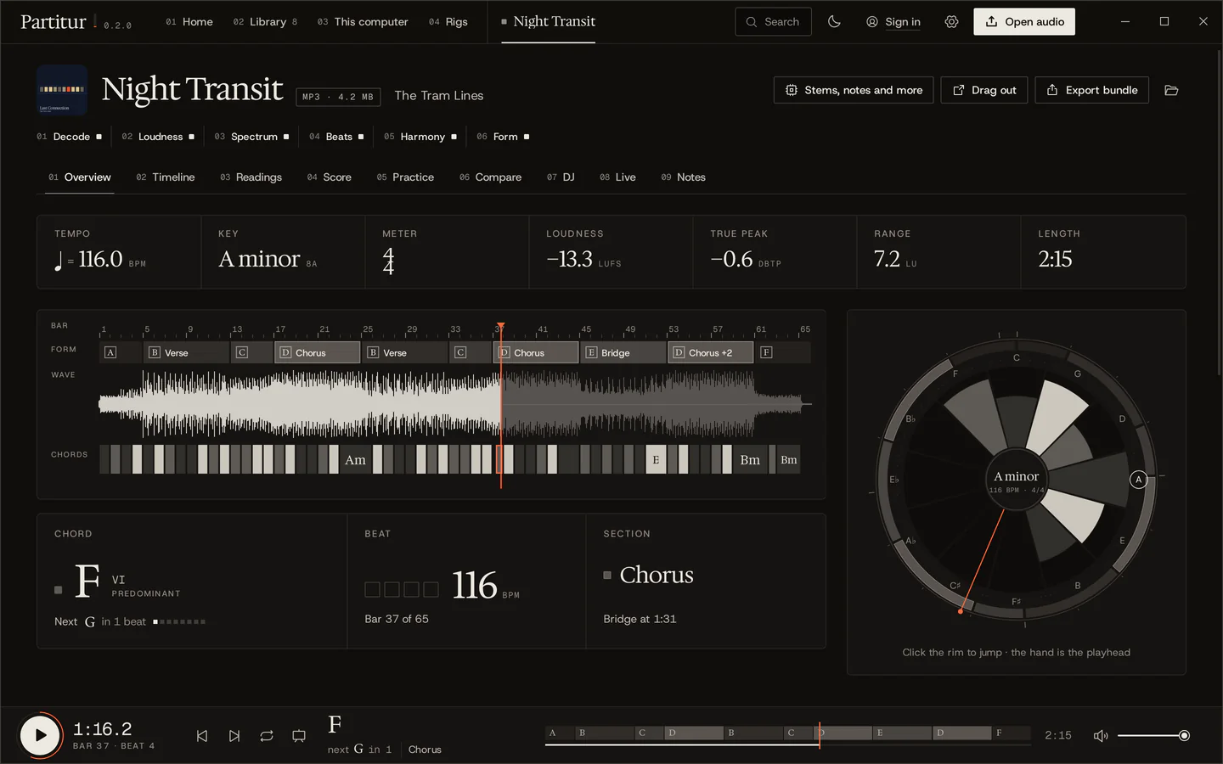Go to the Score tab

pos(330,177)
